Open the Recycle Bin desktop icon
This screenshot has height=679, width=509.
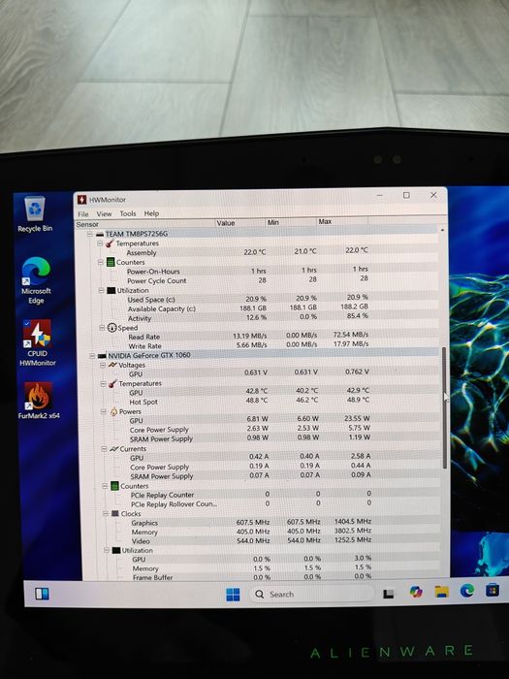(35, 214)
